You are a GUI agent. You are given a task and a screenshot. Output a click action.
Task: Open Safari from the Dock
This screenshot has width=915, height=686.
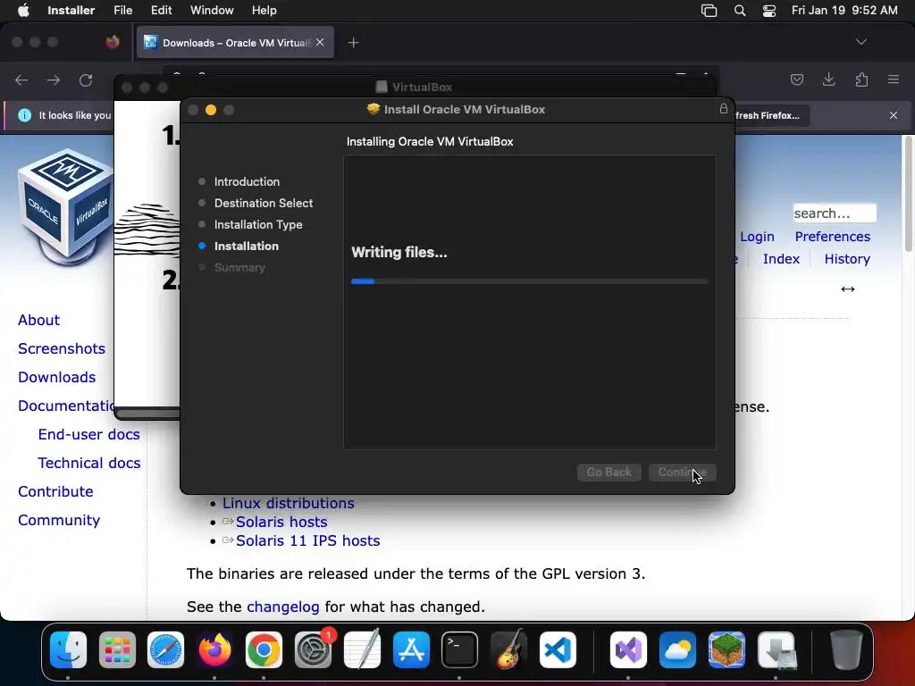[165, 649]
